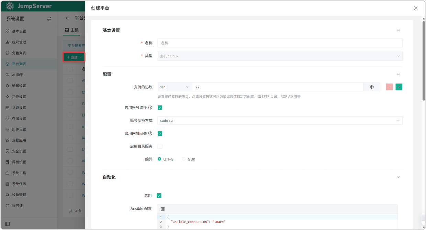The width and height of the screenshot is (426, 230).
Task: Collapse the 基本设置 section
Action: point(399,31)
